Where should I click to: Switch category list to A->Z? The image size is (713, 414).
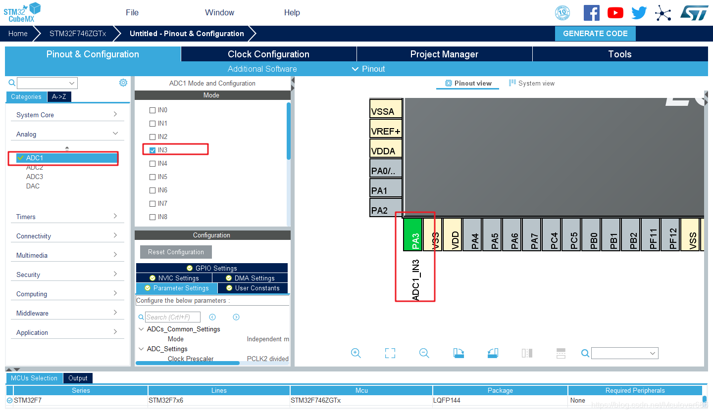pyautogui.click(x=59, y=96)
